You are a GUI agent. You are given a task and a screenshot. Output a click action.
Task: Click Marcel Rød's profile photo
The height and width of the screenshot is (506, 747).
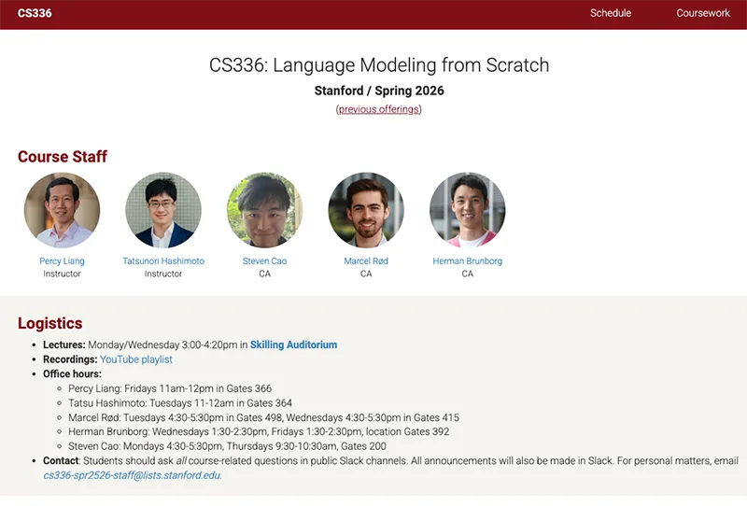pyautogui.click(x=366, y=210)
